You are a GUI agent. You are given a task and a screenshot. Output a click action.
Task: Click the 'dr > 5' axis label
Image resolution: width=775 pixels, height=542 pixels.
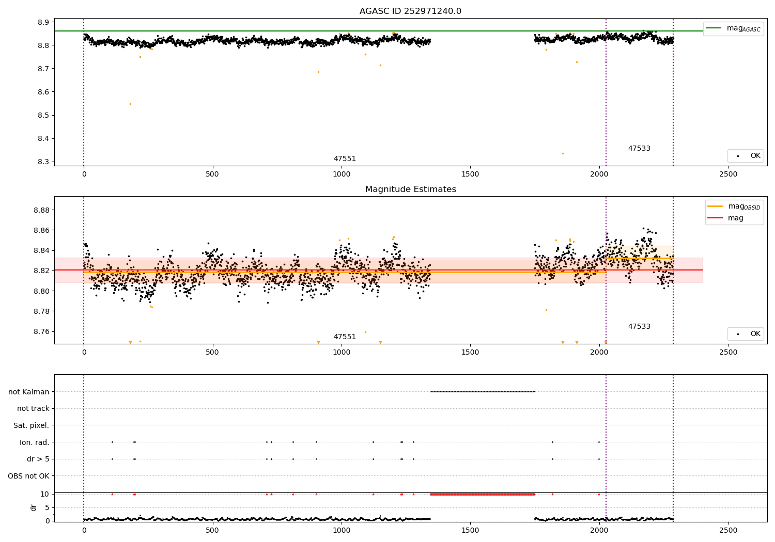pyautogui.click(x=38, y=459)
